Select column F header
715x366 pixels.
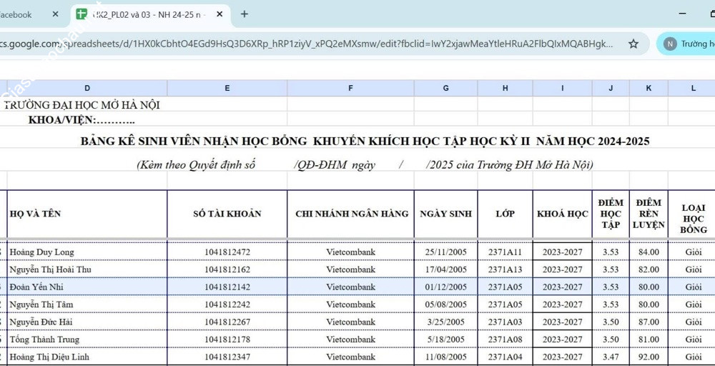(x=350, y=88)
